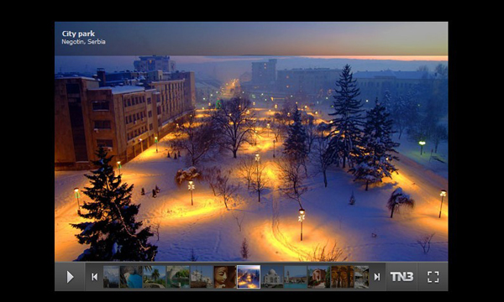
Task: Open the sailing ship thumbnail
Action: click(202, 277)
